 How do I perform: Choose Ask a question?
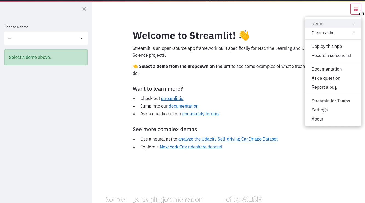[x=326, y=78]
